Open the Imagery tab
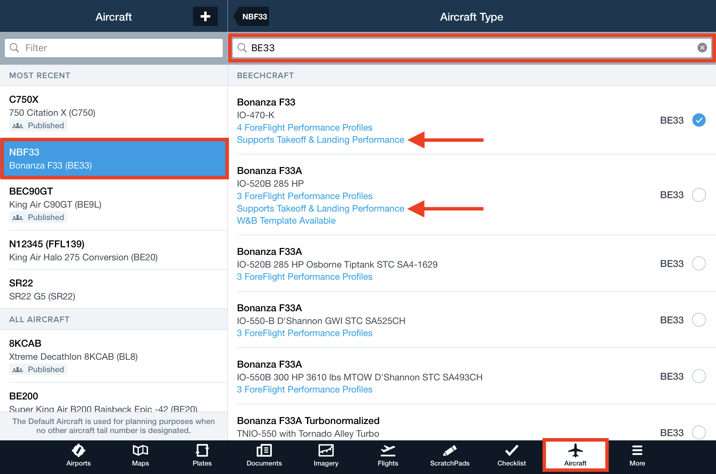Viewport: 716px width, 474px height. pos(326,456)
